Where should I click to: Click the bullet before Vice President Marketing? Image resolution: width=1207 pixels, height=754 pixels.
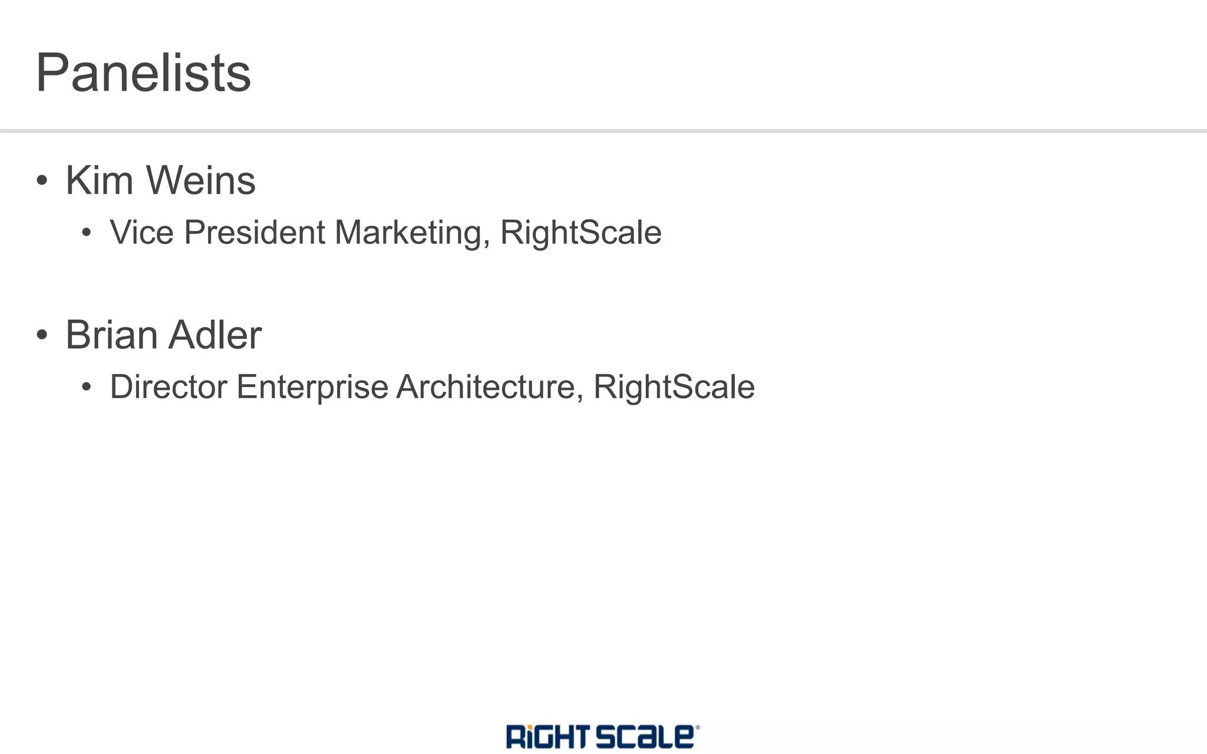pyautogui.click(x=87, y=233)
